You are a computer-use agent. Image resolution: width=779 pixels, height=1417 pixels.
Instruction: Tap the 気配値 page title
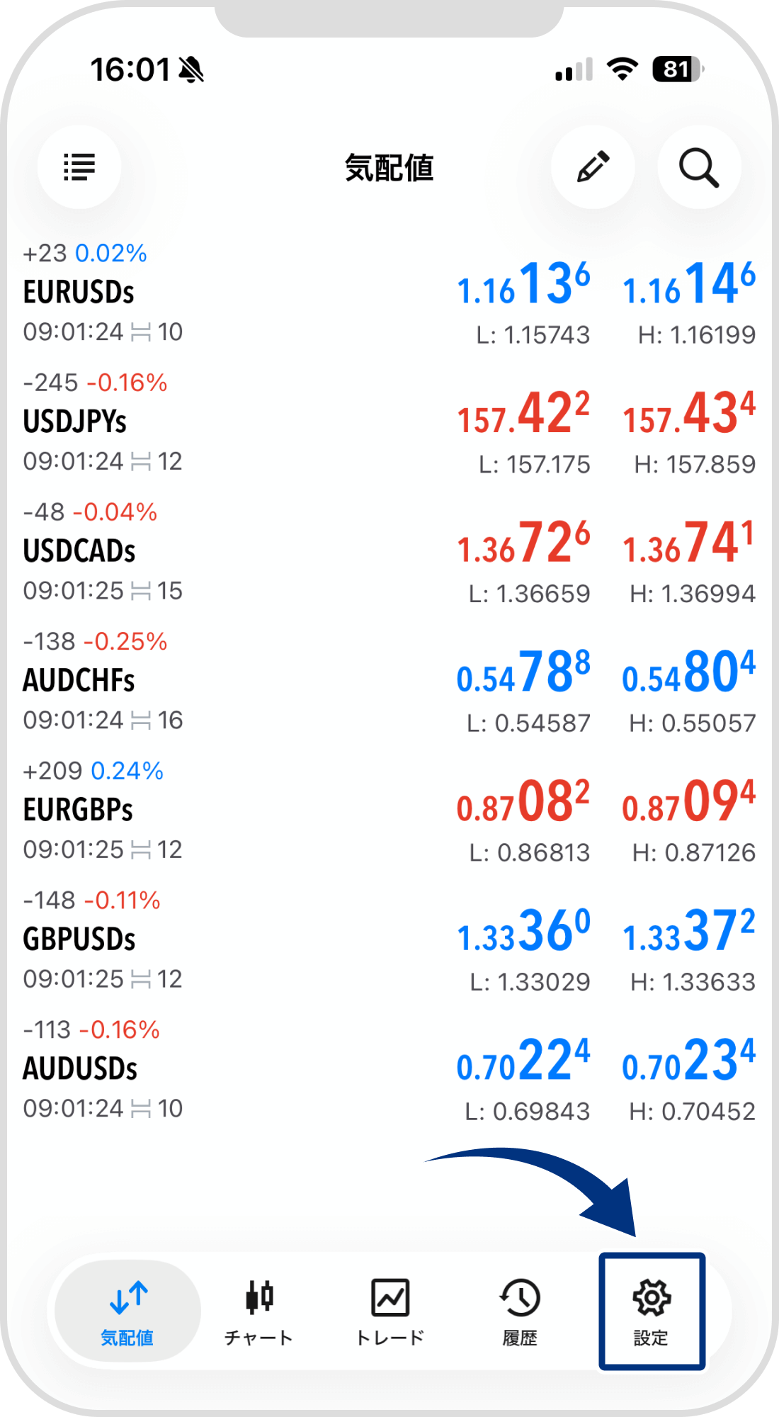point(389,168)
